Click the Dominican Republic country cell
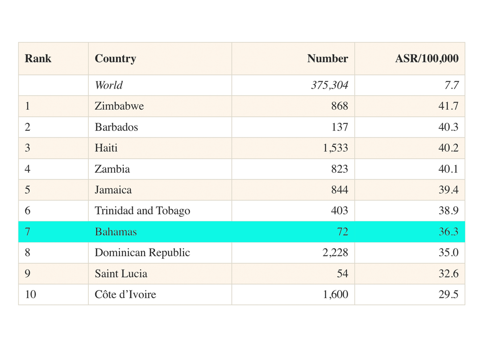Viewport: 482px width, 344px height. click(x=142, y=253)
